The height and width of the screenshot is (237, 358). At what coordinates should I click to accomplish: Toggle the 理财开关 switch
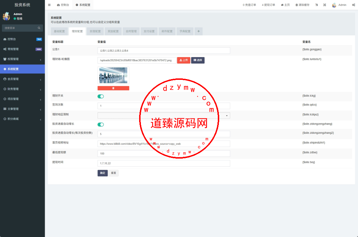coord(101,97)
